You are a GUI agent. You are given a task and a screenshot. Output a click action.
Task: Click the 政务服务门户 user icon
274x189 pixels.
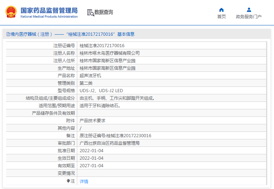click(249, 10)
